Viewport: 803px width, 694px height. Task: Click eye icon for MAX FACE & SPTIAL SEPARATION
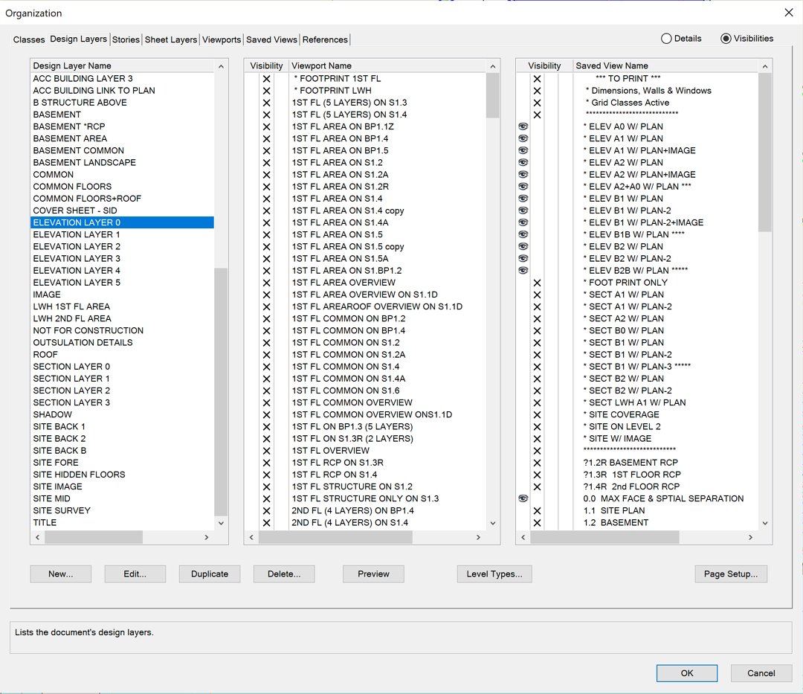[523, 499]
